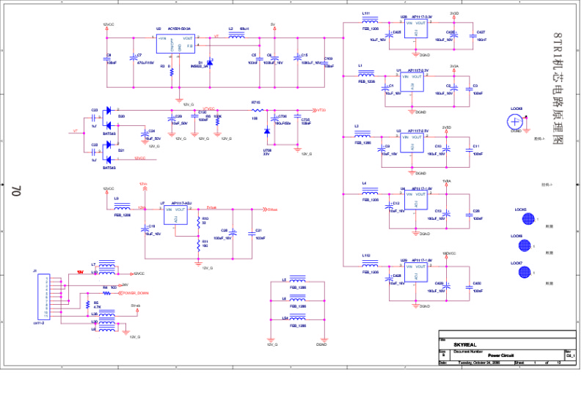Click the IN5822_3A diode part label
The width and height of the screenshot is (587, 414).
pos(199,66)
